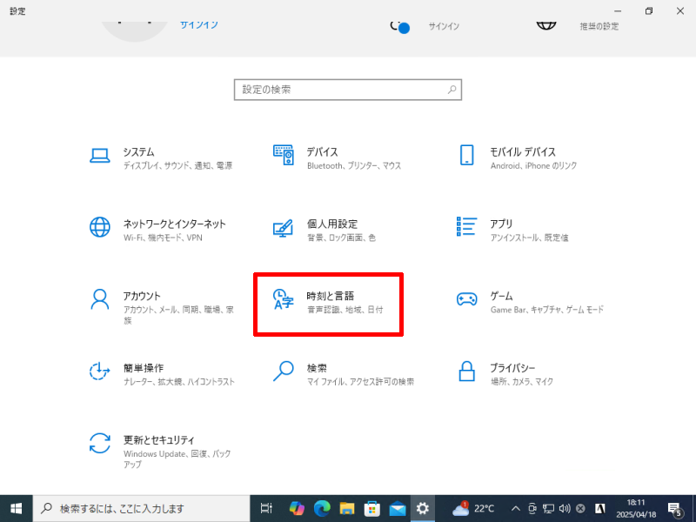Viewport: 696px width, 522px height.
Task: Open the プライバシー lock settings category
Action: pos(505,374)
